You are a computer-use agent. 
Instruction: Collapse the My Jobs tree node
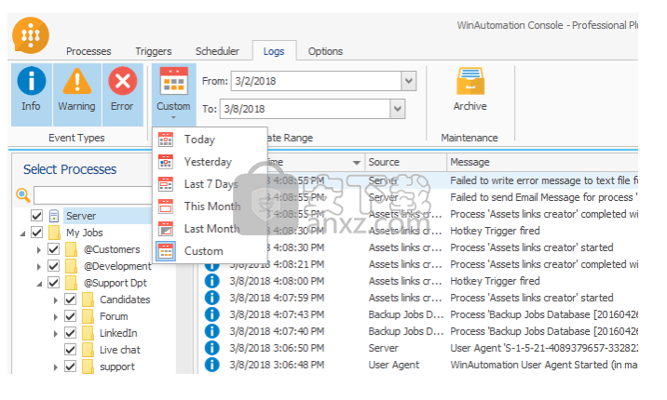pos(22,233)
